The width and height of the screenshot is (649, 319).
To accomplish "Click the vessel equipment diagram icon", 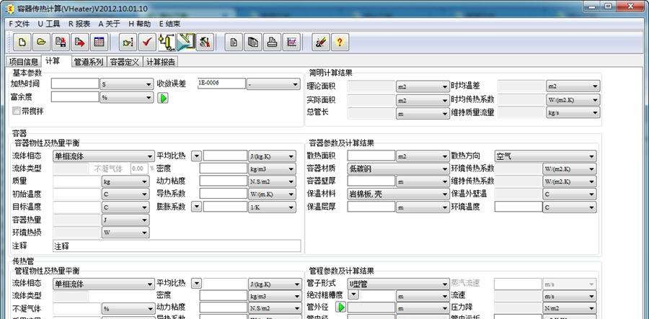I will coord(167,42).
